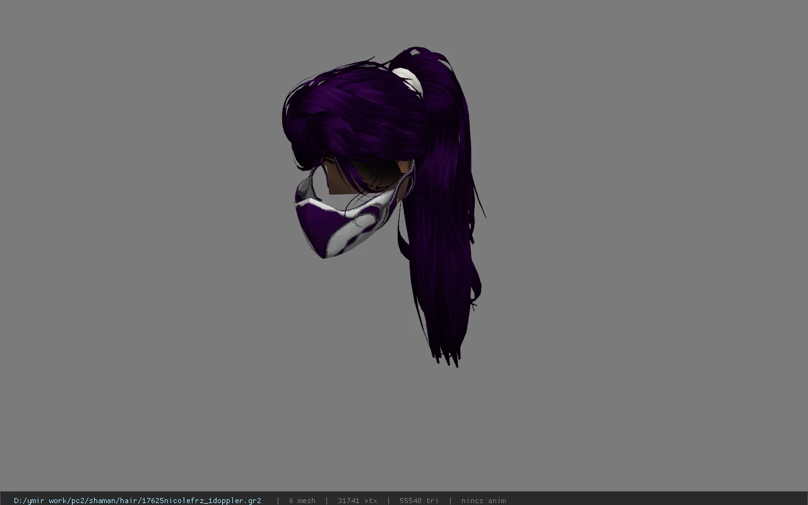Click the '6 mesh' status entry

pyautogui.click(x=302, y=501)
